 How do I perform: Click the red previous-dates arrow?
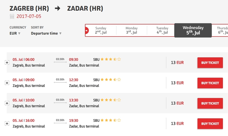(87, 31)
